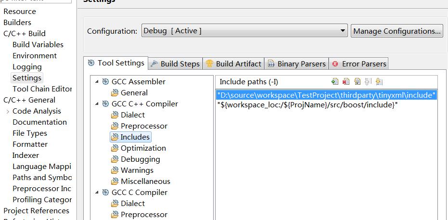The height and width of the screenshot is (220, 448).
Task: Select the tinyxml include path entry
Action: [326, 95]
